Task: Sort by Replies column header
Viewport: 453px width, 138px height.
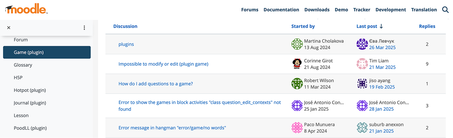Action: pyautogui.click(x=427, y=26)
